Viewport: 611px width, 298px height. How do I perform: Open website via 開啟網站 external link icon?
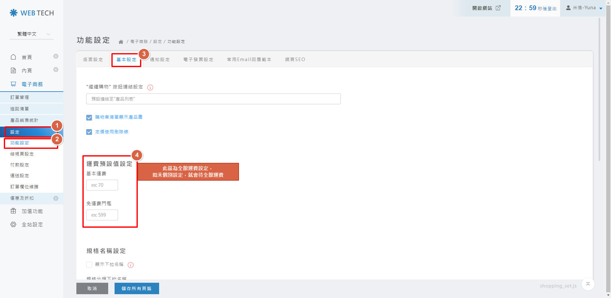pos(498,8)
